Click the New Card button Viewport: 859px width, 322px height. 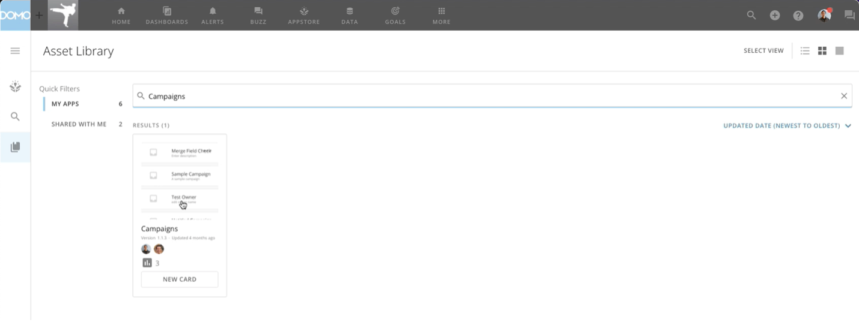(x=180, y=279)
